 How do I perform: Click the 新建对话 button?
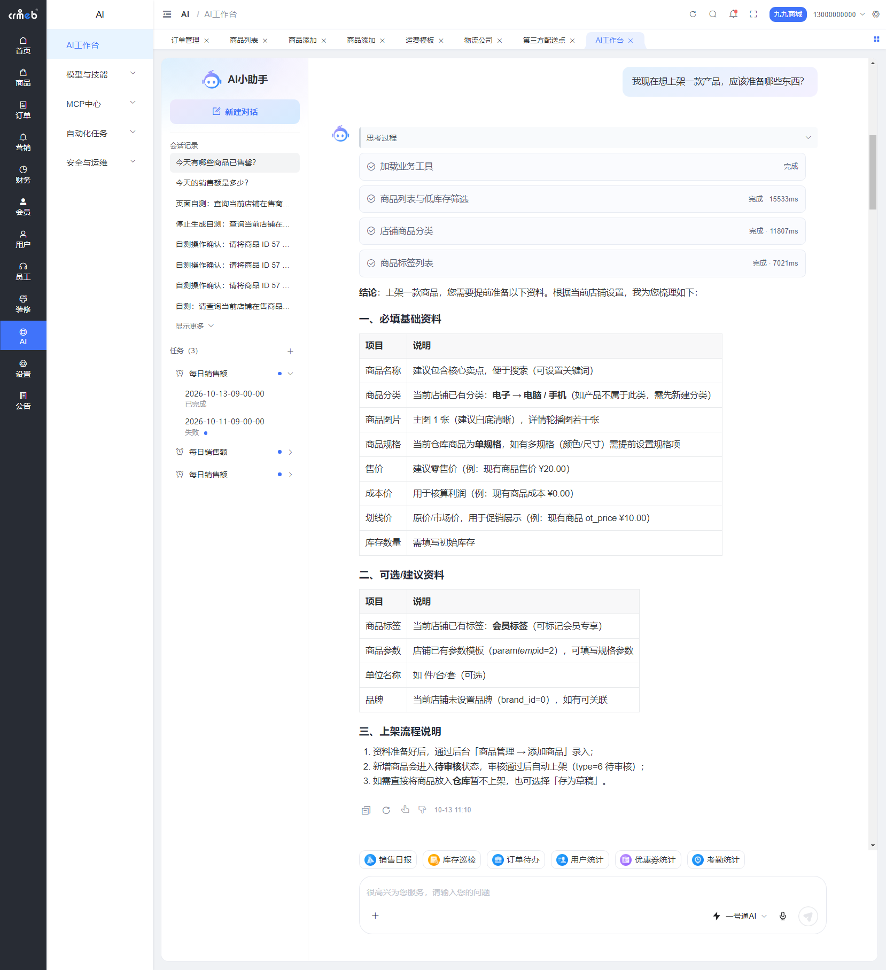pyautogui.click(x=235, y=112)
